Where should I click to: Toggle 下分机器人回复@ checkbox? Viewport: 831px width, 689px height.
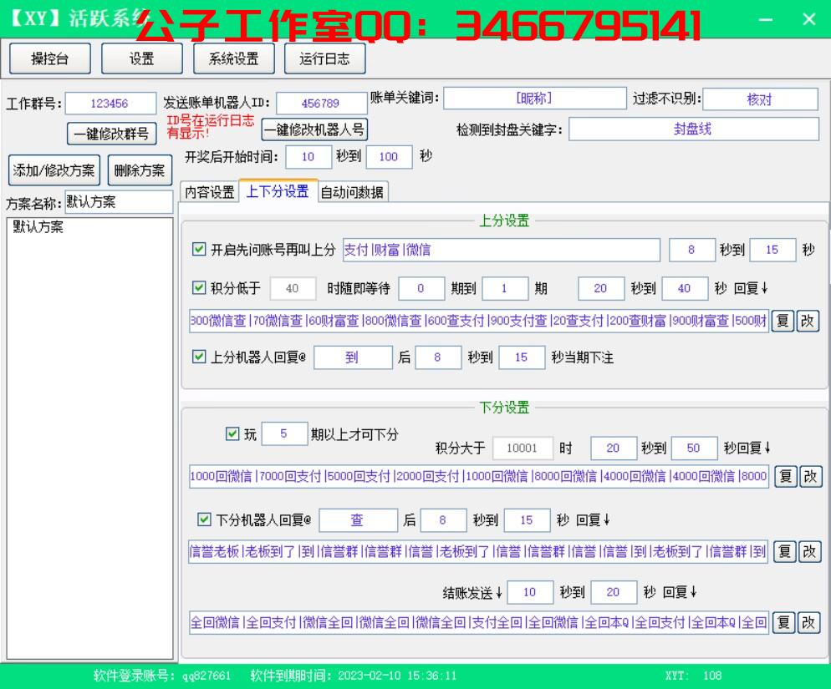[x=204, y=519]
